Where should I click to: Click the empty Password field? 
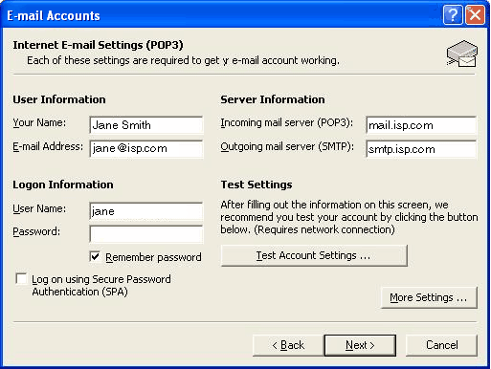[x=146, y=234]
